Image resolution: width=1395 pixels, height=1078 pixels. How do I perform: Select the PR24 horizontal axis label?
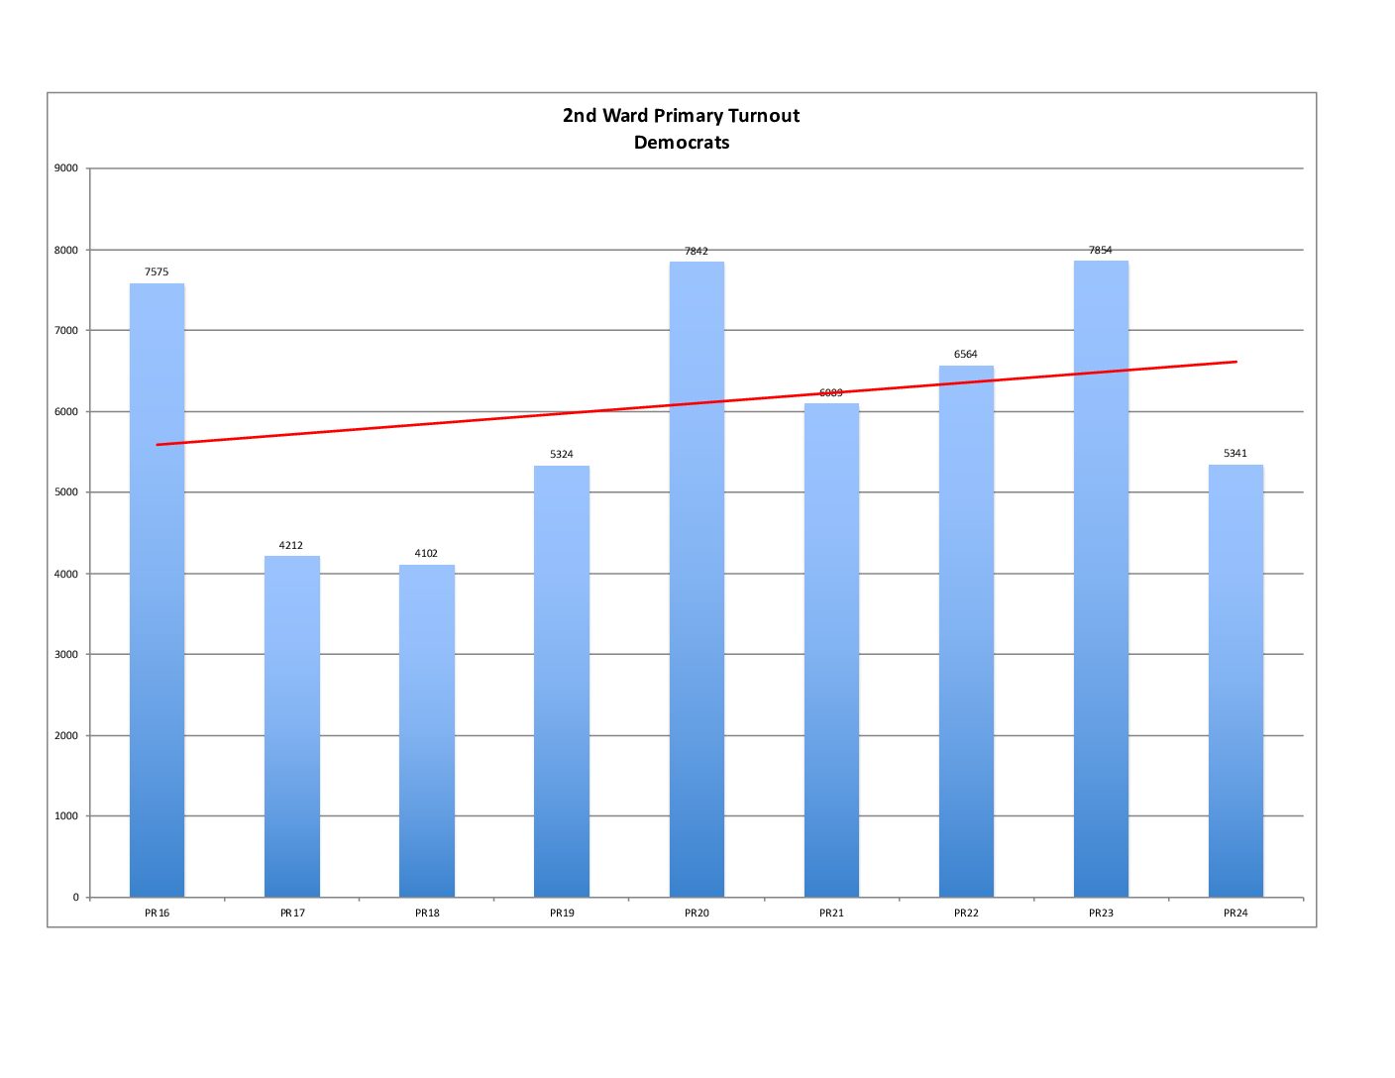click(1235, 914)
